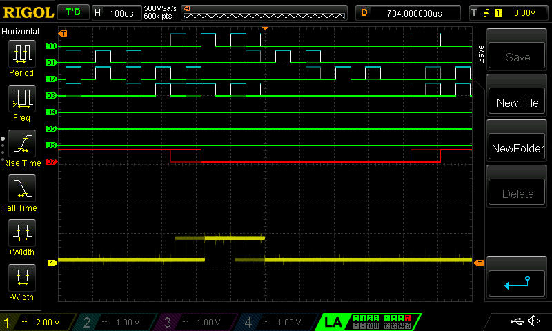The height and width of the screenshot is (331, 552).
Task: Turn on channel 4 in bottom bar
Action: click(275, 322)
